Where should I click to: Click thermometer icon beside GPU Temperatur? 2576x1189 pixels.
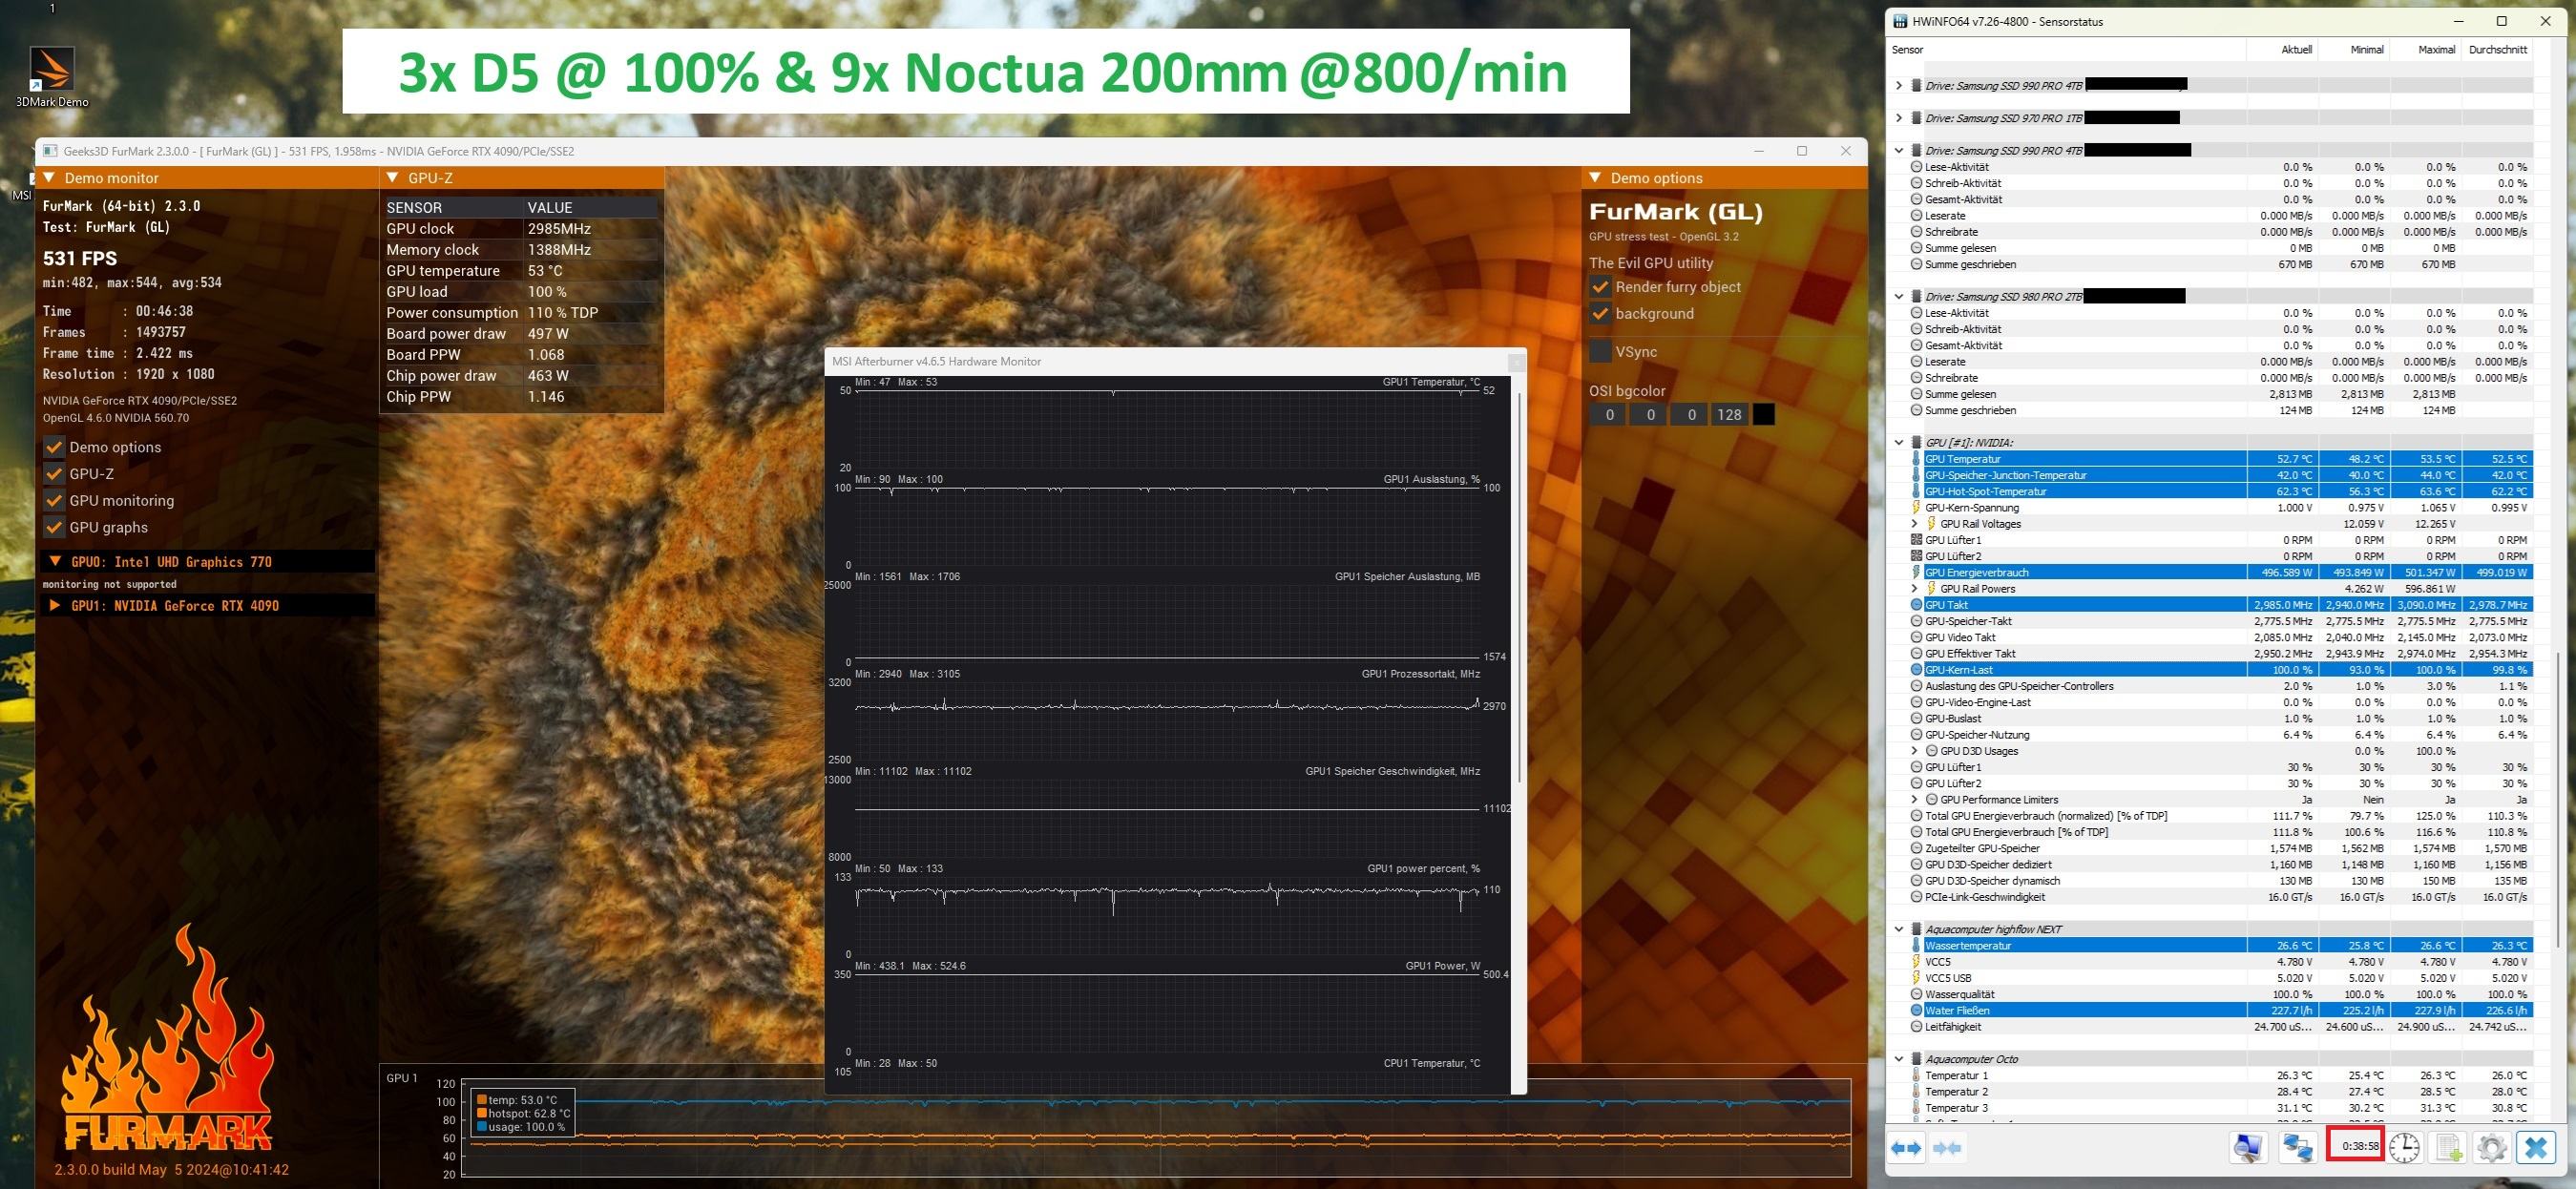click(x=1916, y=459)
